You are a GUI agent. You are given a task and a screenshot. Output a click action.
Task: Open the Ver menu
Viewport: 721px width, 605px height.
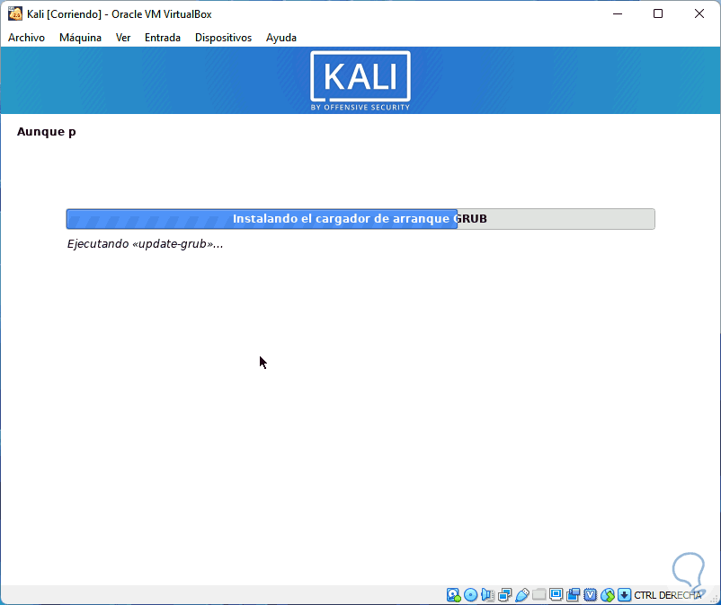[x=123, y=38]
